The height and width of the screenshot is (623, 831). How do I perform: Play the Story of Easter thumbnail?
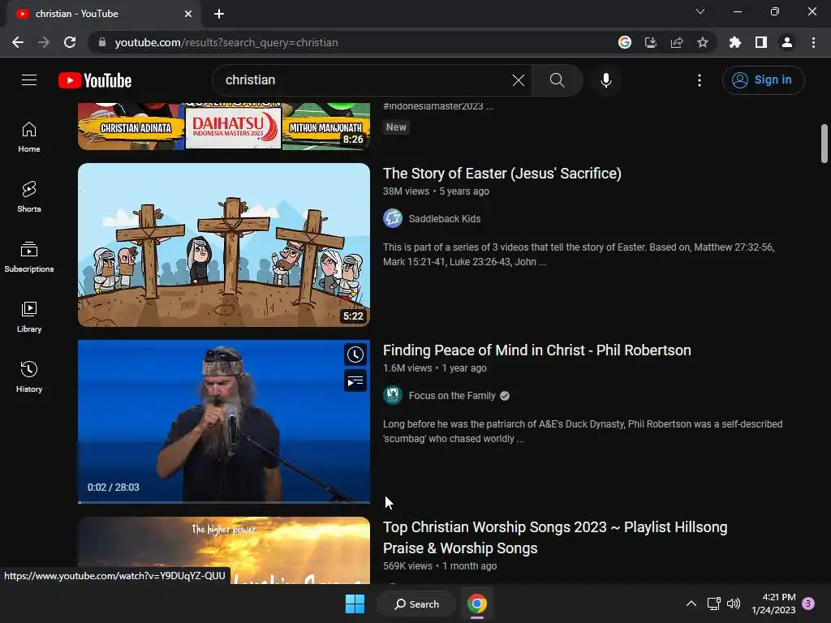coord(224,245)
